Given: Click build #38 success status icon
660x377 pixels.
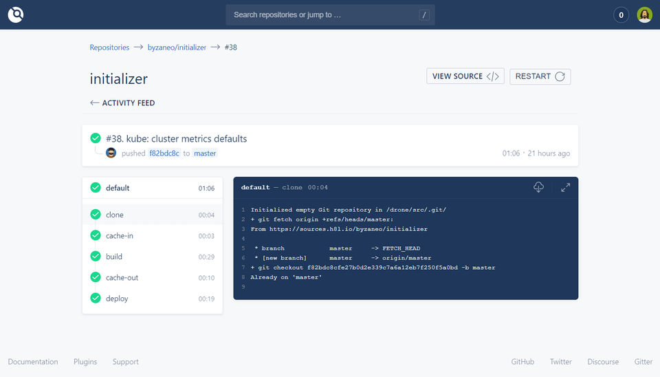Looking at the screenshot, I should pyautogui.click(x=96, y=138).
